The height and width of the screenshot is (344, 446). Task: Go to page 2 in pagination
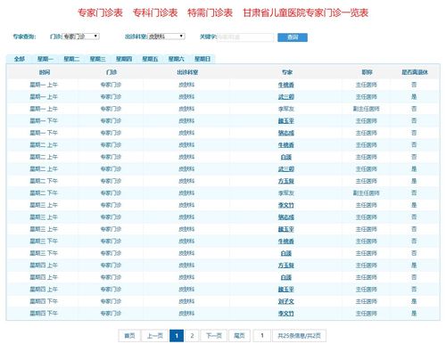(192, 336)
